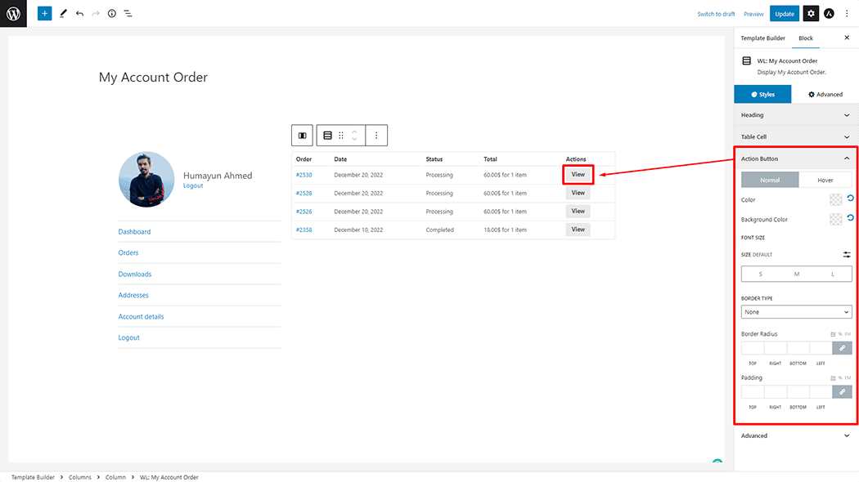Open the Background Color swatch
The height and width of the screenshot is (482, 859).
[x=835, y=219]
